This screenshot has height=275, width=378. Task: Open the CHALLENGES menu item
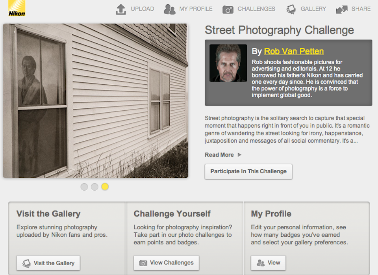pyautogui.click(x=256, y=9)
